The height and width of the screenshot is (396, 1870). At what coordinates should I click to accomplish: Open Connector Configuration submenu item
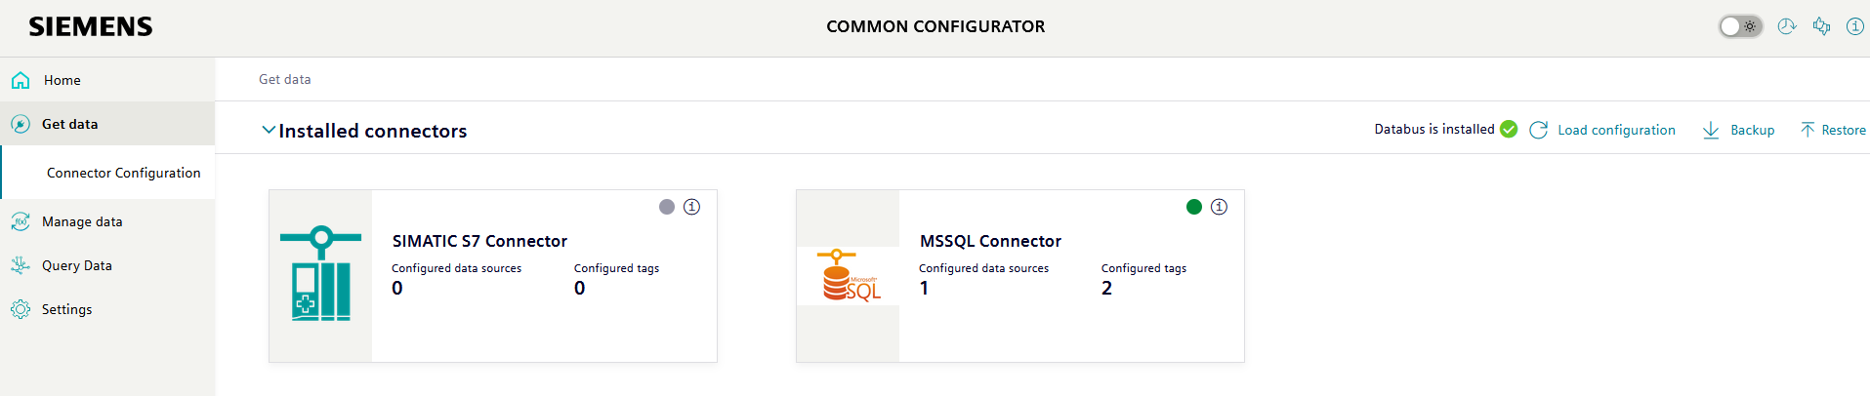pos(124,173)
